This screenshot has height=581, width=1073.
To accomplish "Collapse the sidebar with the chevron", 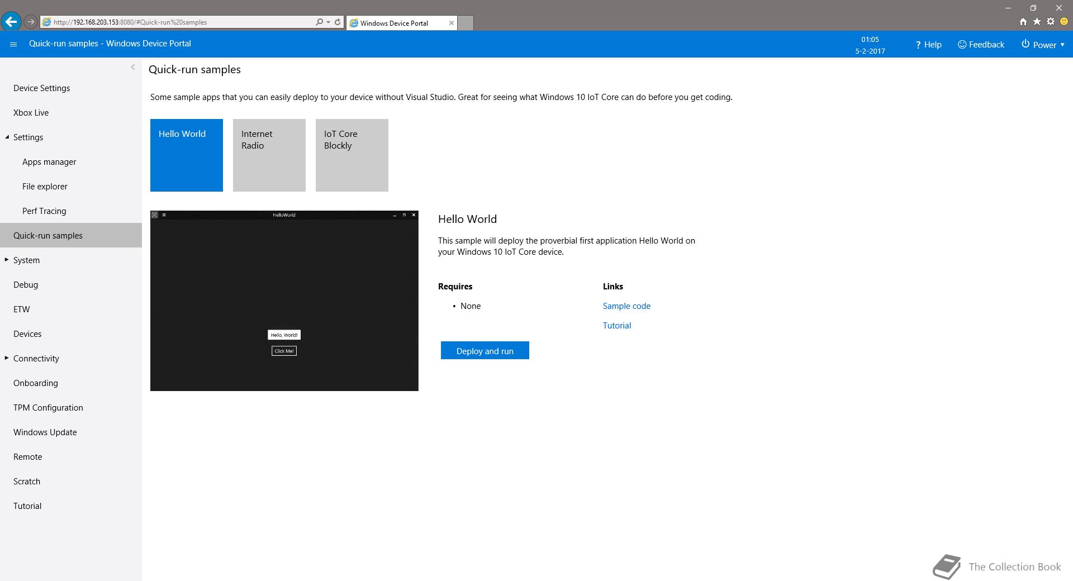I will point(133,67).
